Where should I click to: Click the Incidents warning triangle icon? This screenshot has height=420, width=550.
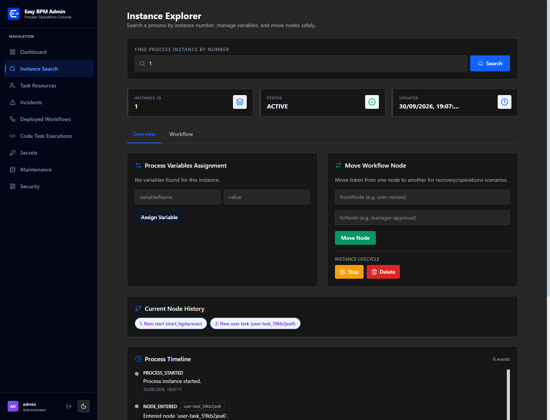tap(13, 102)
